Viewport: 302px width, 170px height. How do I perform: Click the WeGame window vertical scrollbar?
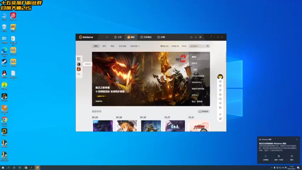pos(226,57)
